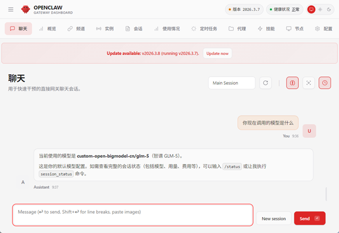This screenshot has height=233, width=339.
Task: Click the version 2026.3.7 status badge
Action: pos(245,10)
